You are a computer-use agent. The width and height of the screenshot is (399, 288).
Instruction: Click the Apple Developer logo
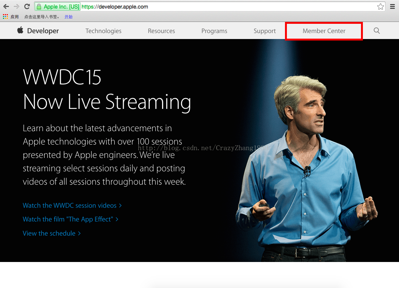tap(38, 31)
